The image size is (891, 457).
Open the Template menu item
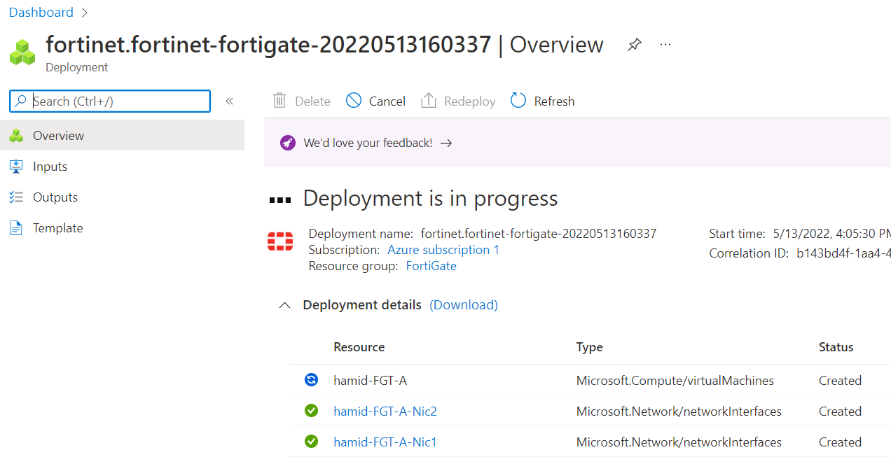123,228
